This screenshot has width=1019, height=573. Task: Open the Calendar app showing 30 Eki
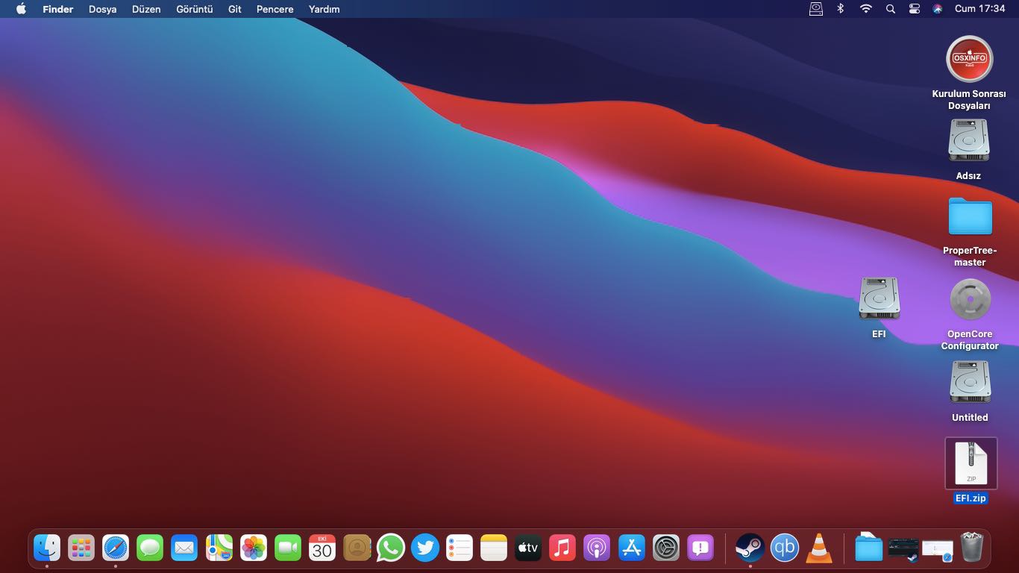click(x=322, y=548)
